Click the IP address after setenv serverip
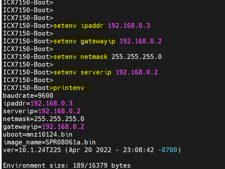225x169 pixels. pos(137,72)
